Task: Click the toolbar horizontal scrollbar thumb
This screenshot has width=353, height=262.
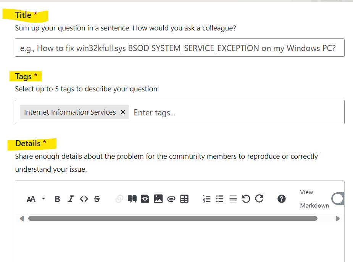Action: point(172,219)
